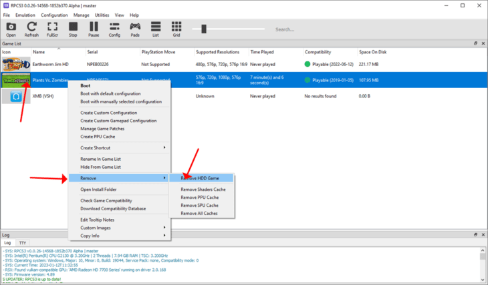Click the Refresh toolbar icon
488x285 pixels.
click(31, 29)
